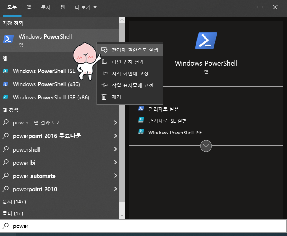Open Windows PowerShell best match result
The height and width of the screenshot is (236, 287).
pyautogui.click(x=60, y=41)
